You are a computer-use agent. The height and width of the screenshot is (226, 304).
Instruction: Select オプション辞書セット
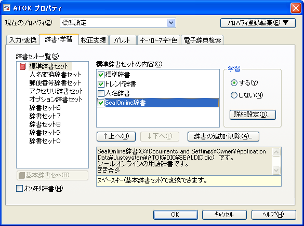[56, 100]
